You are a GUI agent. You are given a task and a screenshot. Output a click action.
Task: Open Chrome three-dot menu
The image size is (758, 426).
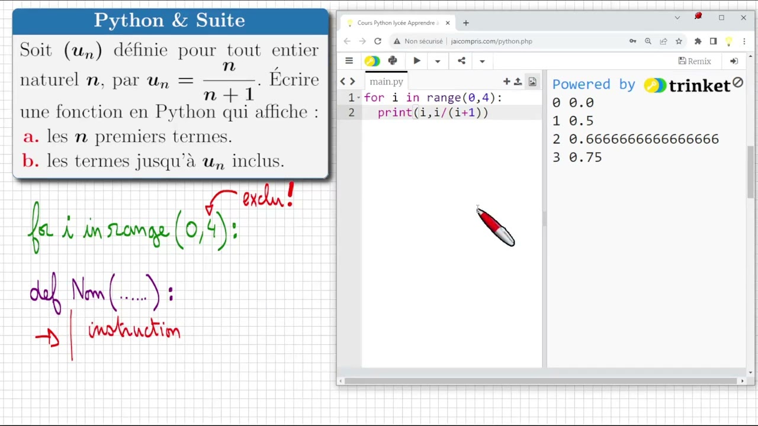744,41
